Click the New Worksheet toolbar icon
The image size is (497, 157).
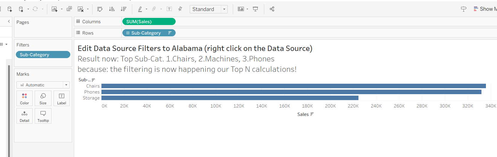pos(54,9)
